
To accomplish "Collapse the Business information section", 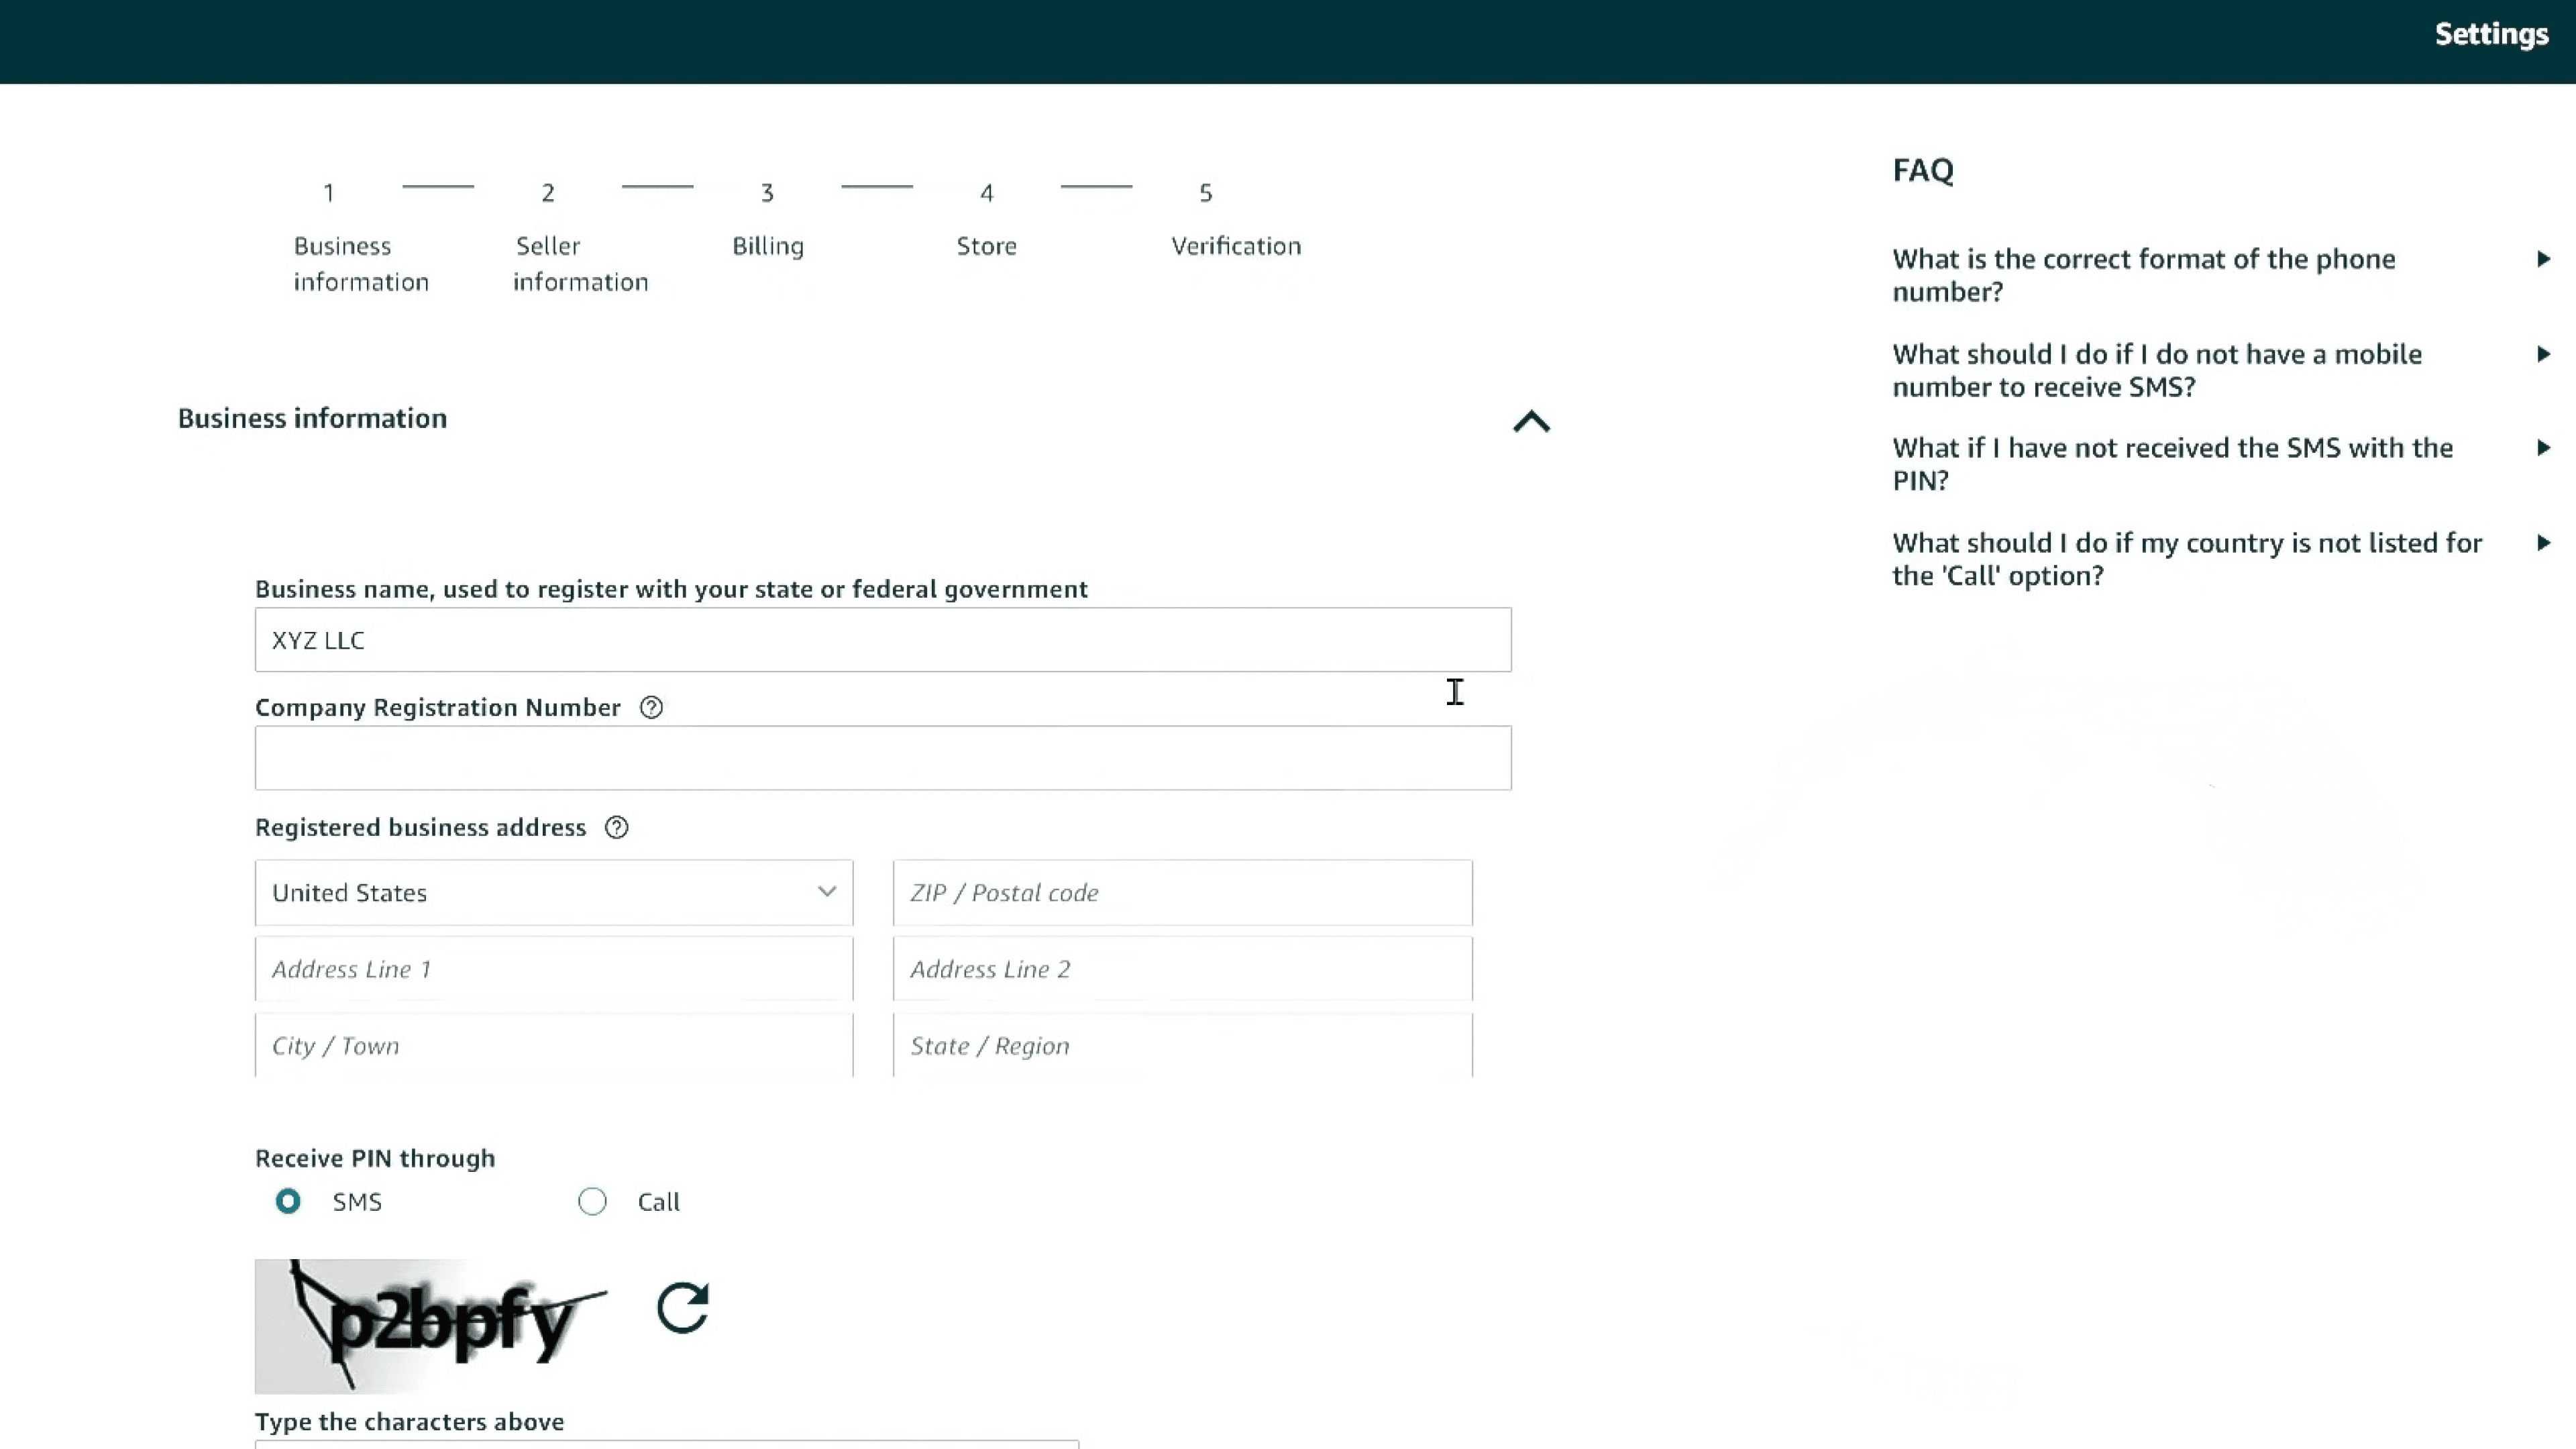I will [1531, 422].
